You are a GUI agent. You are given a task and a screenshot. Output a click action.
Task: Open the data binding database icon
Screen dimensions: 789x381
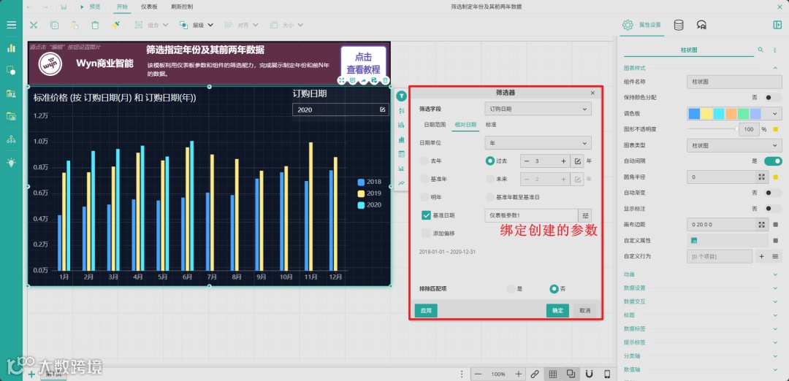tap(678, 25)
